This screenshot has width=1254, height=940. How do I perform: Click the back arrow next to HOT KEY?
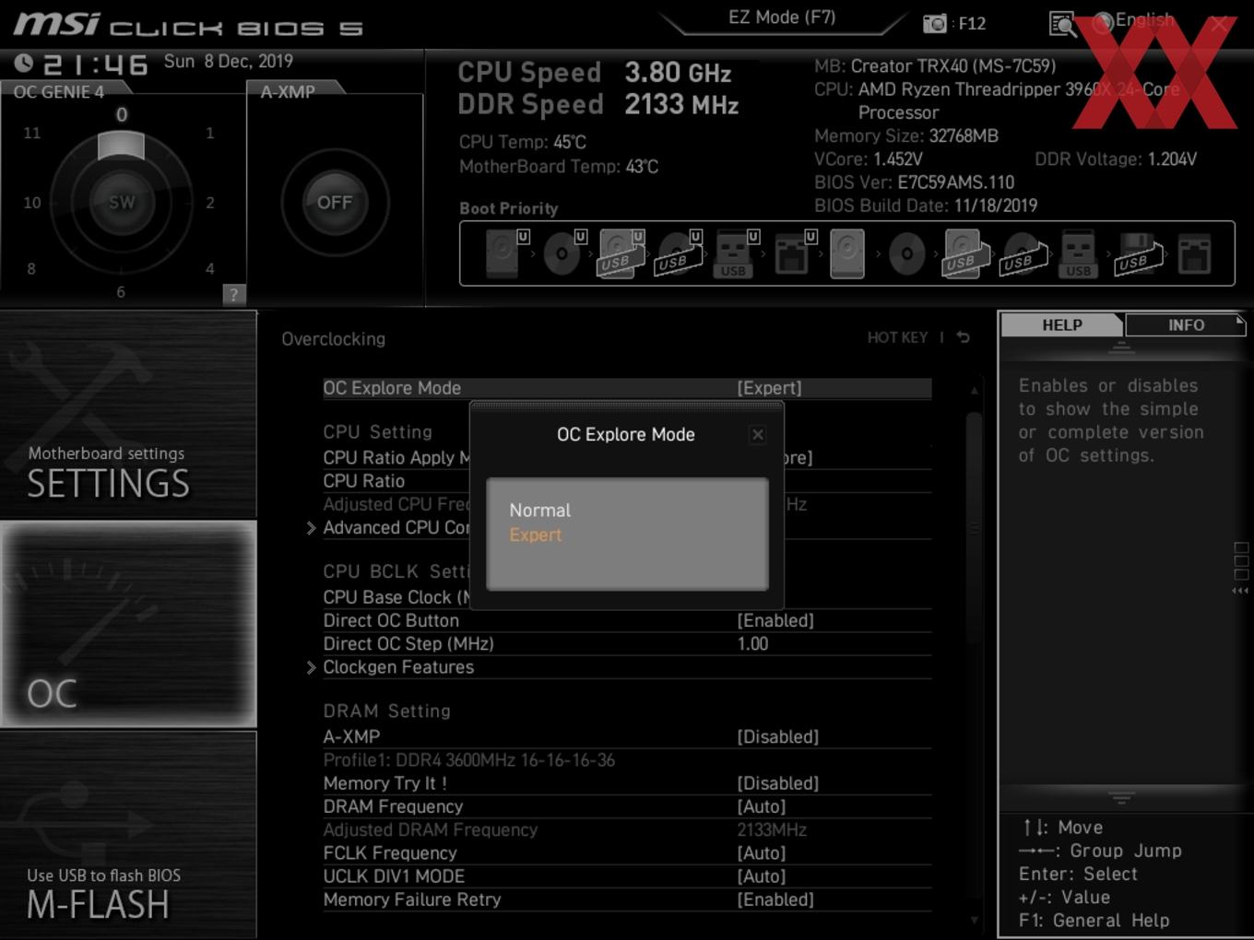[x=963, y=337]
